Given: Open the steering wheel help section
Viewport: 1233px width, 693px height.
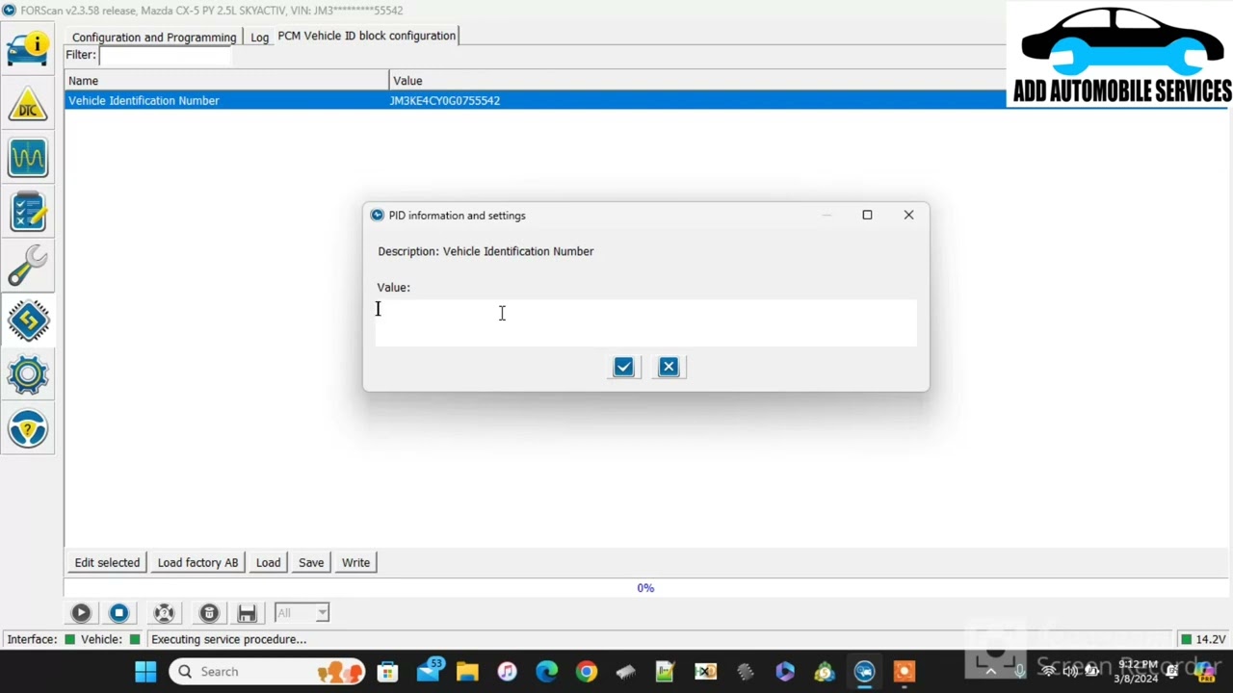Looking at the screenshot, I should [28, 428].
